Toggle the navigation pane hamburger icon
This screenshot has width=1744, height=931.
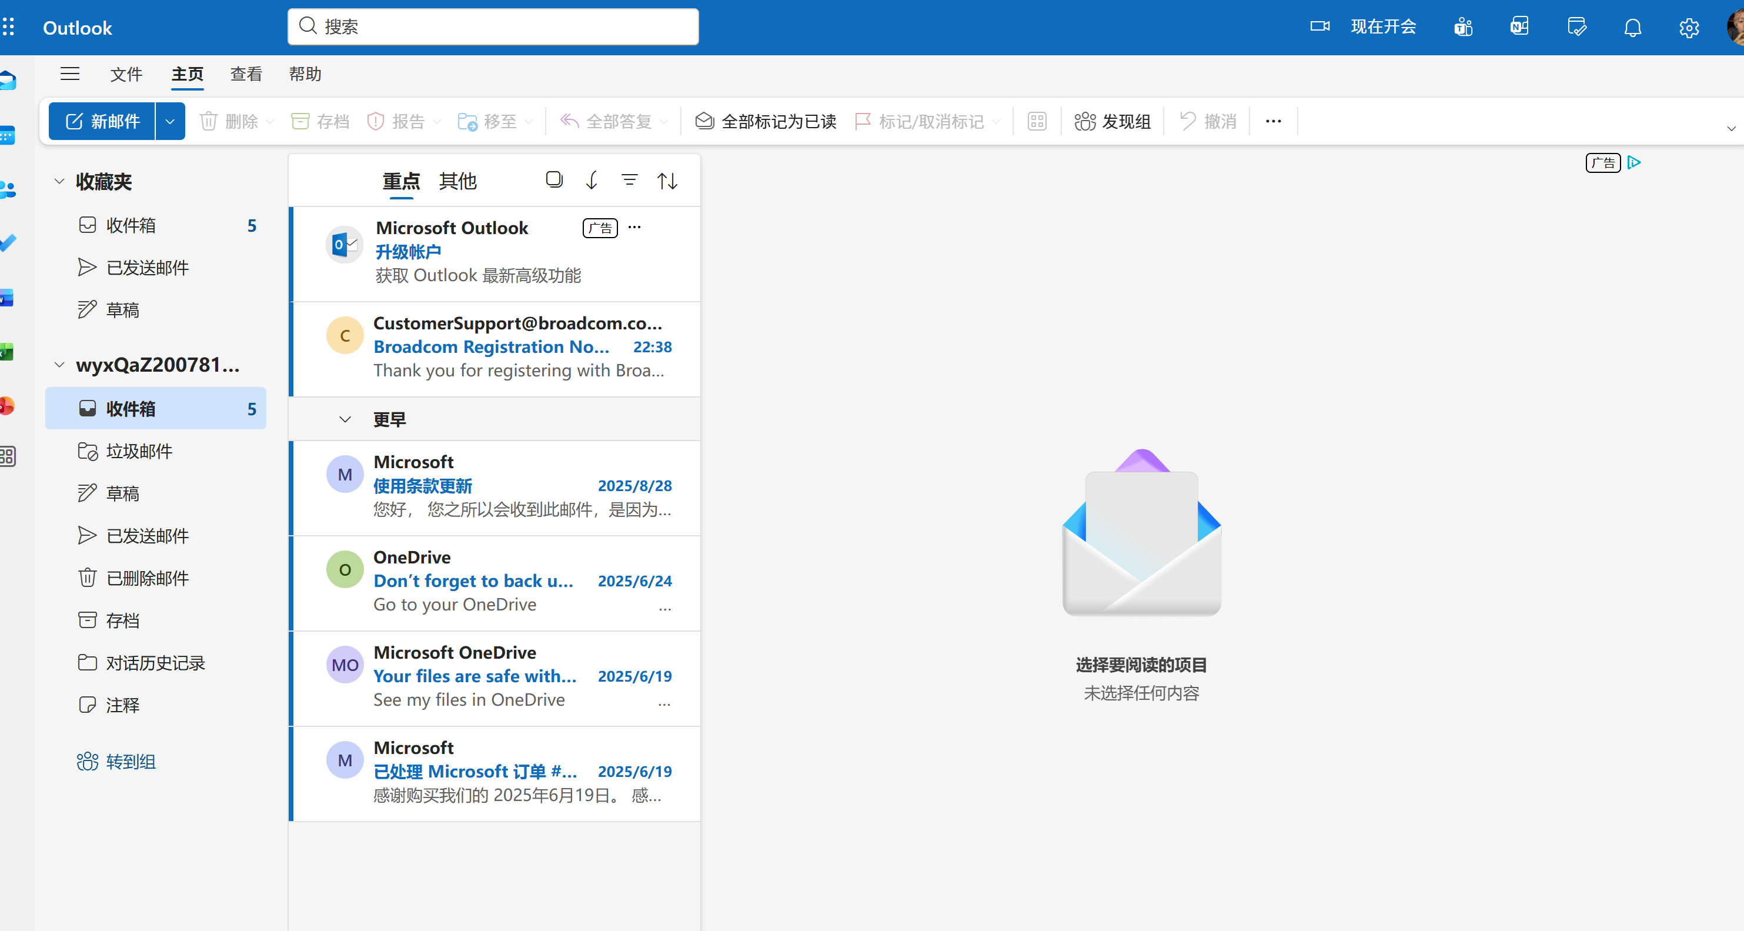point(70,74)
